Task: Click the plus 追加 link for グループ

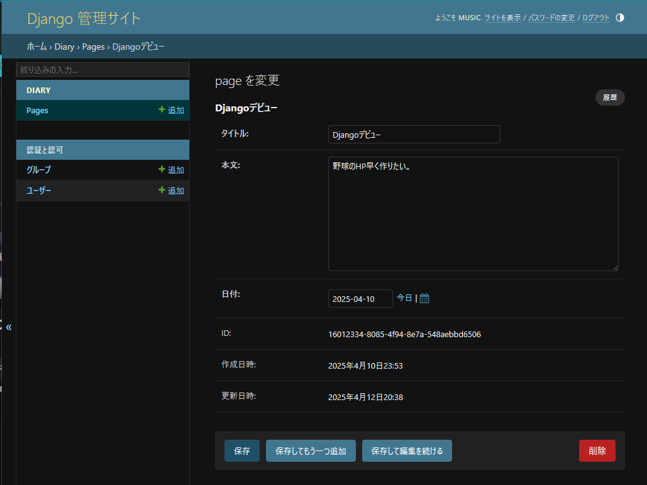Action: pos(171,170)
